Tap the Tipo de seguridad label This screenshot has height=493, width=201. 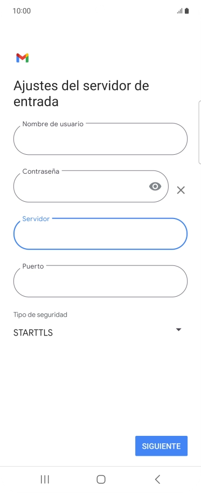click(40, 314)
